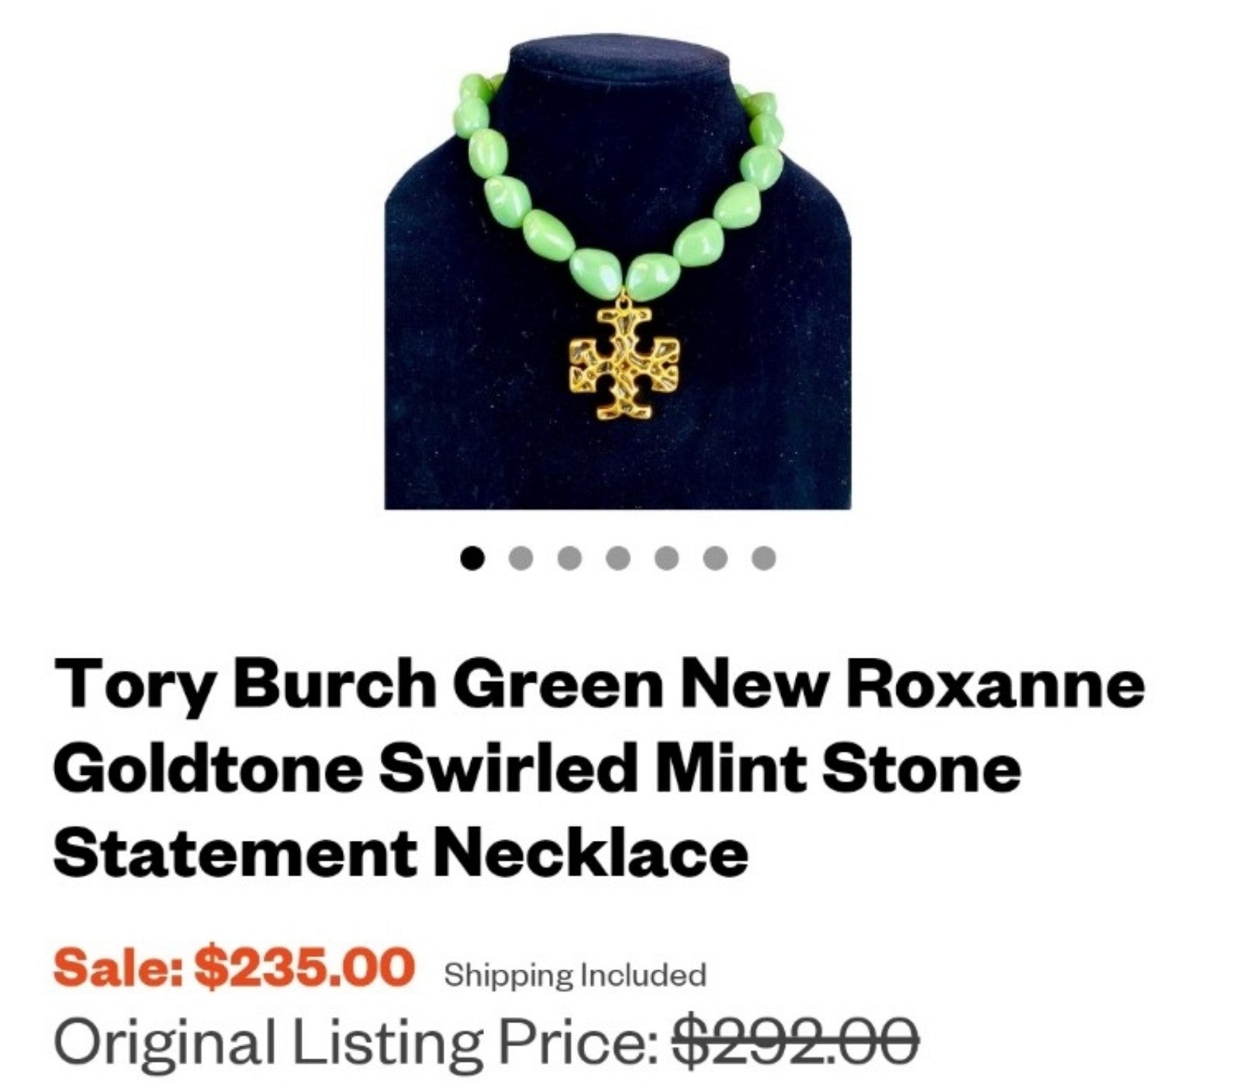Click "Green New Roxanne" in title
This screenshot has width=1241, height=1082.
(800, 684)
